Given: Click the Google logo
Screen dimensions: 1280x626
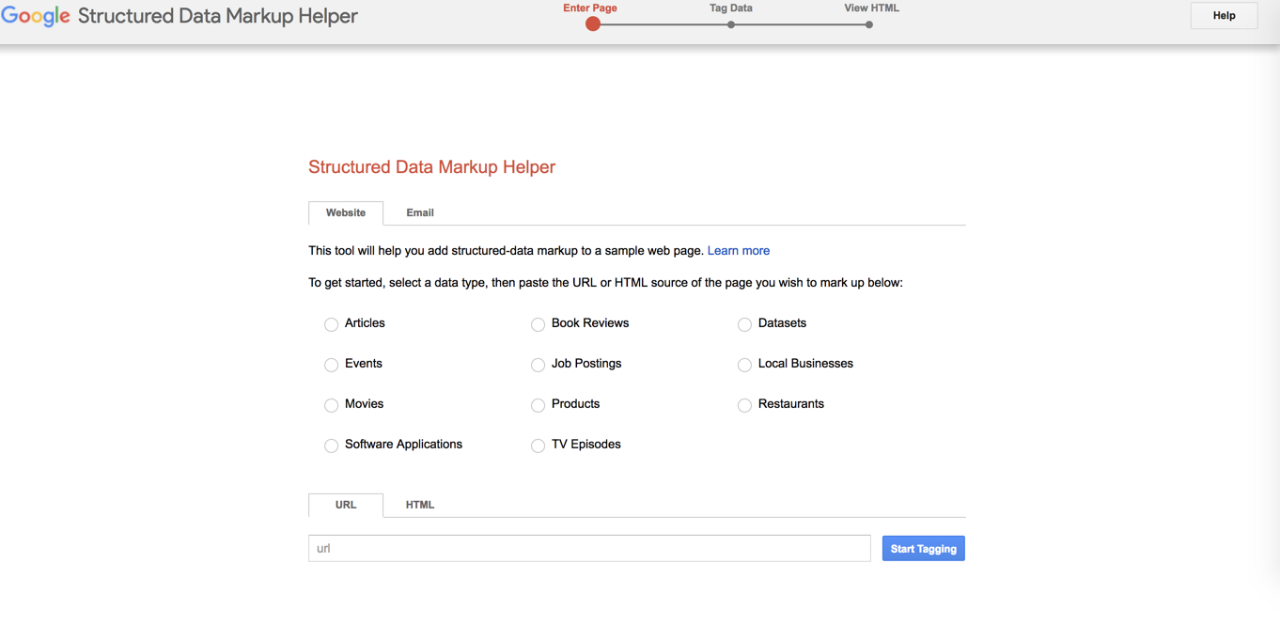Looking at the screenshot, I should (x=36, y=16).
